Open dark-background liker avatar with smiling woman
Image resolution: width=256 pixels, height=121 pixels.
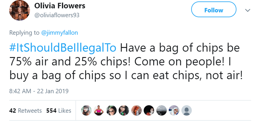coord(149,110)
